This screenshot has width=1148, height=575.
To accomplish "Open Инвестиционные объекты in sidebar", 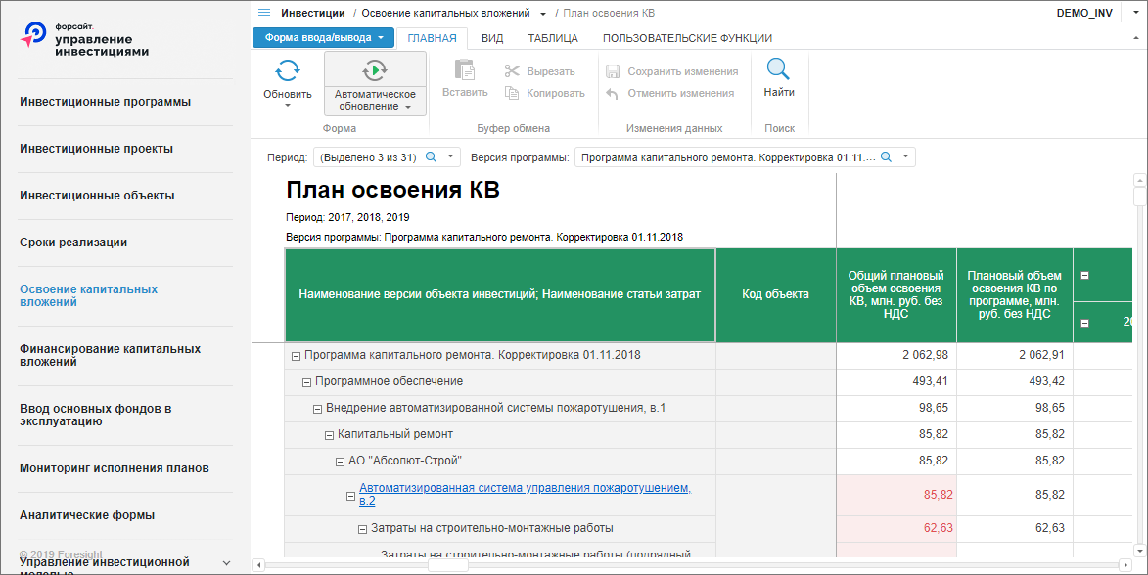I will [97, 196].
